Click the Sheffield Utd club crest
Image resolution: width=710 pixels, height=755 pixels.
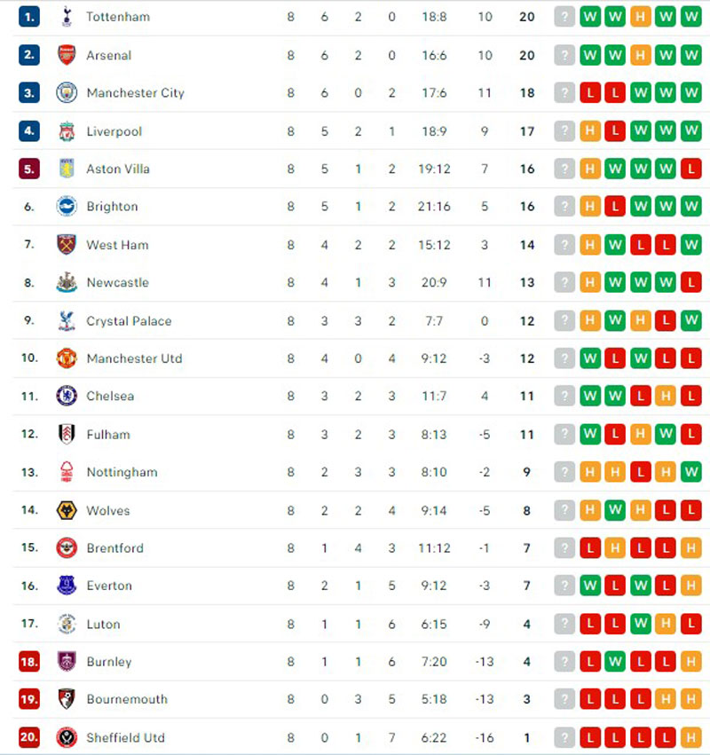pos(67,737)
